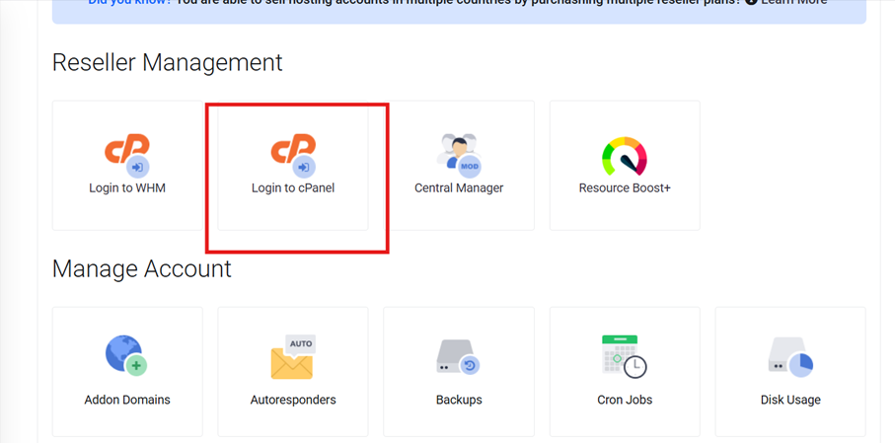The image size is (895, 443).
Task: Open the Central Manager people icon
Action: pos(458,155)
